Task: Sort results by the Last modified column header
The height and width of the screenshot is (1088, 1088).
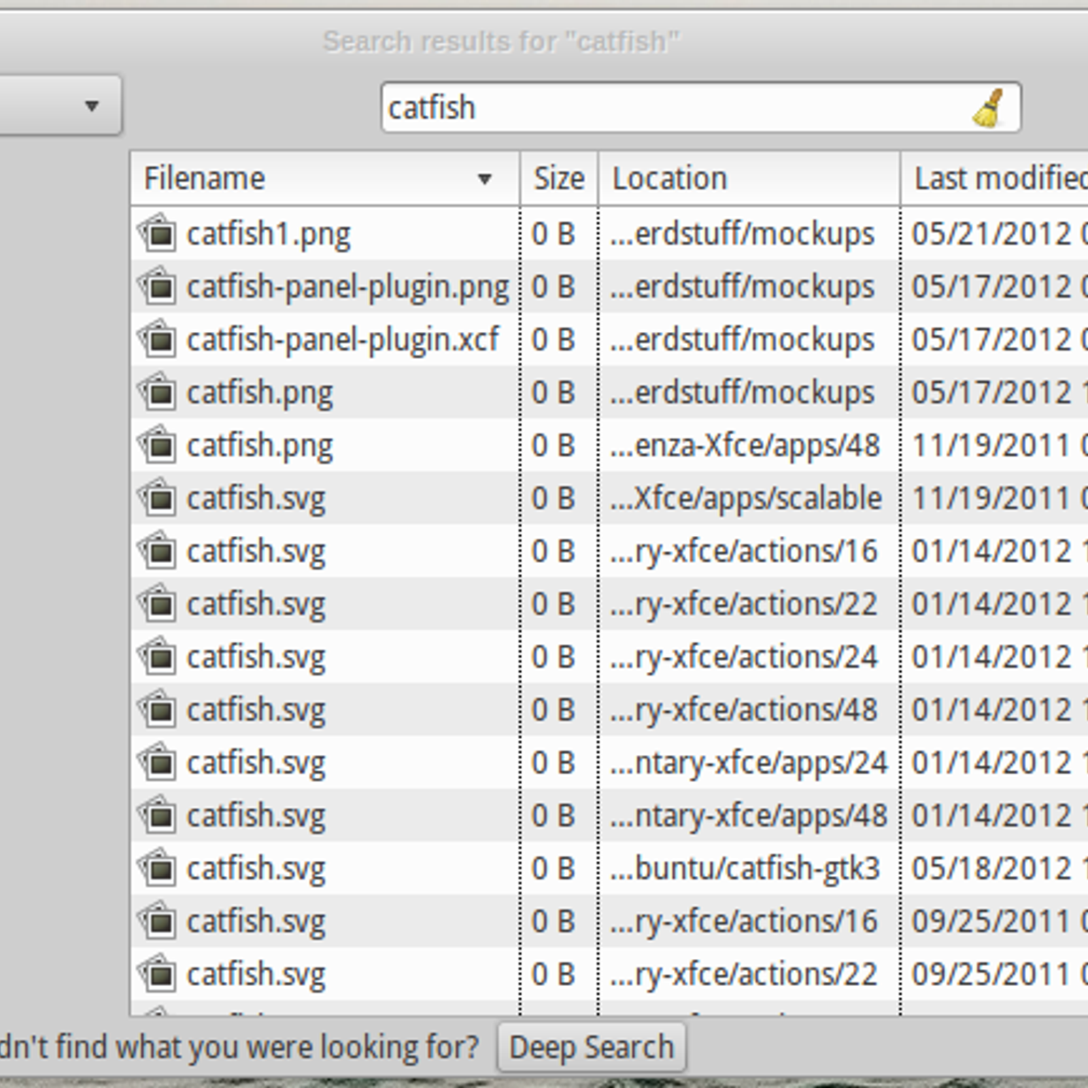Action: point(994,179)
